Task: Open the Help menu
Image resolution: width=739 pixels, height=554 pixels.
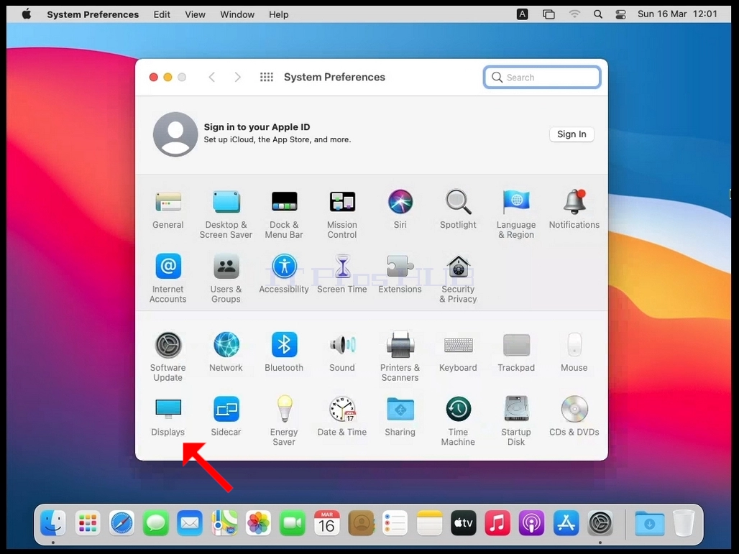Action: [x=278, y=14]
